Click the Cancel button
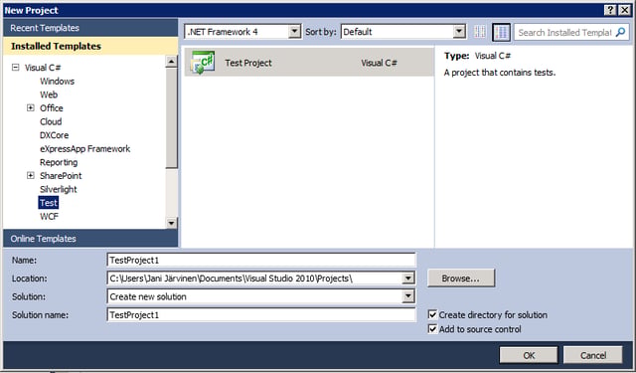636x373 pixels. coord(593,355)
